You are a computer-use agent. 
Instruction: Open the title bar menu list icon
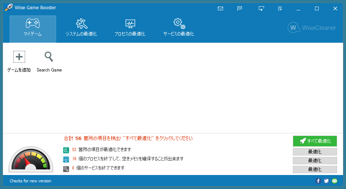(x=280, y=8)
